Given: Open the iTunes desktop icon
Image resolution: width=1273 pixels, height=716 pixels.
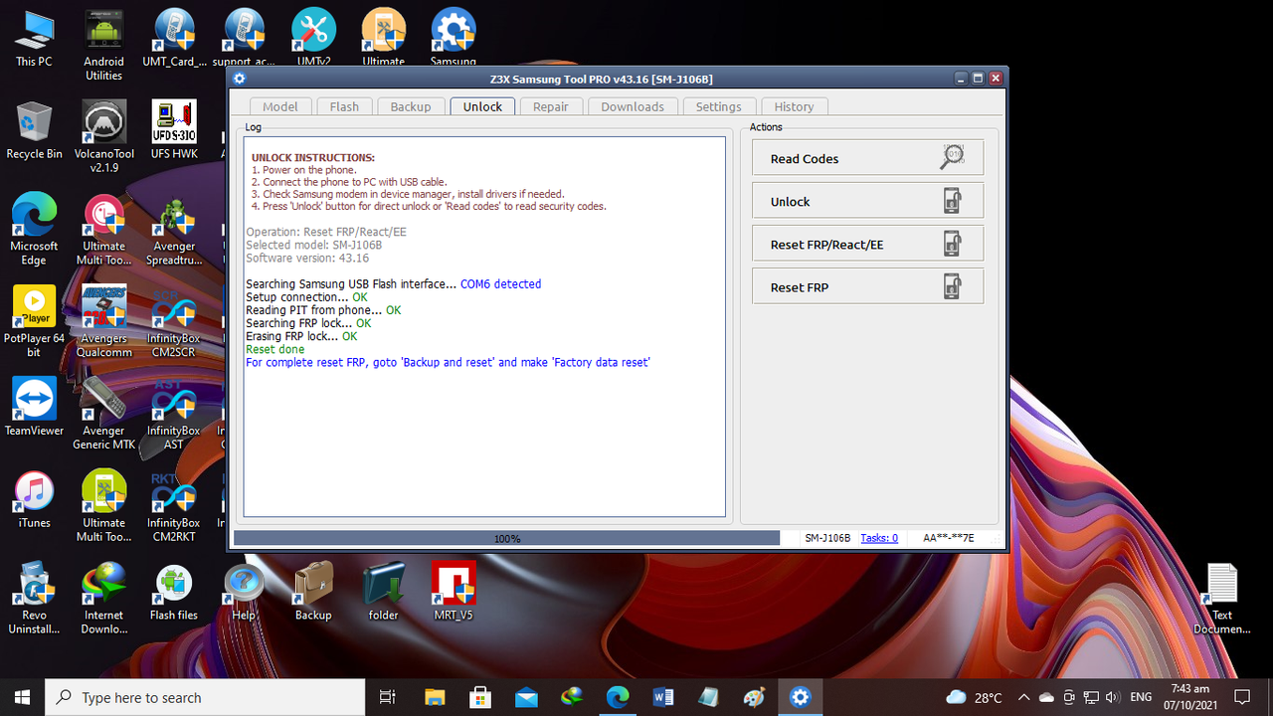Looking at the screenshot, I should 34,500.
